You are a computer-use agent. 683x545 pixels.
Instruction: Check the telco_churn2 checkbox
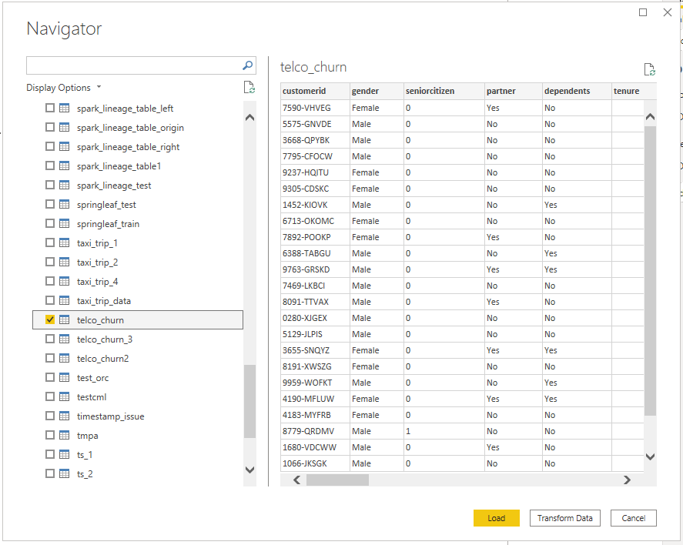coord(50,358)
